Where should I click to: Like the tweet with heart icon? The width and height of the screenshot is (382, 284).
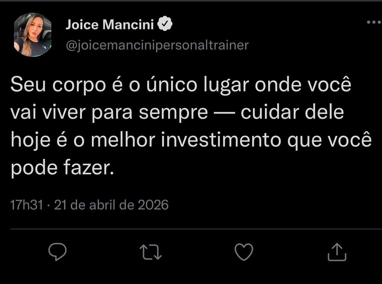pos(244,252)
